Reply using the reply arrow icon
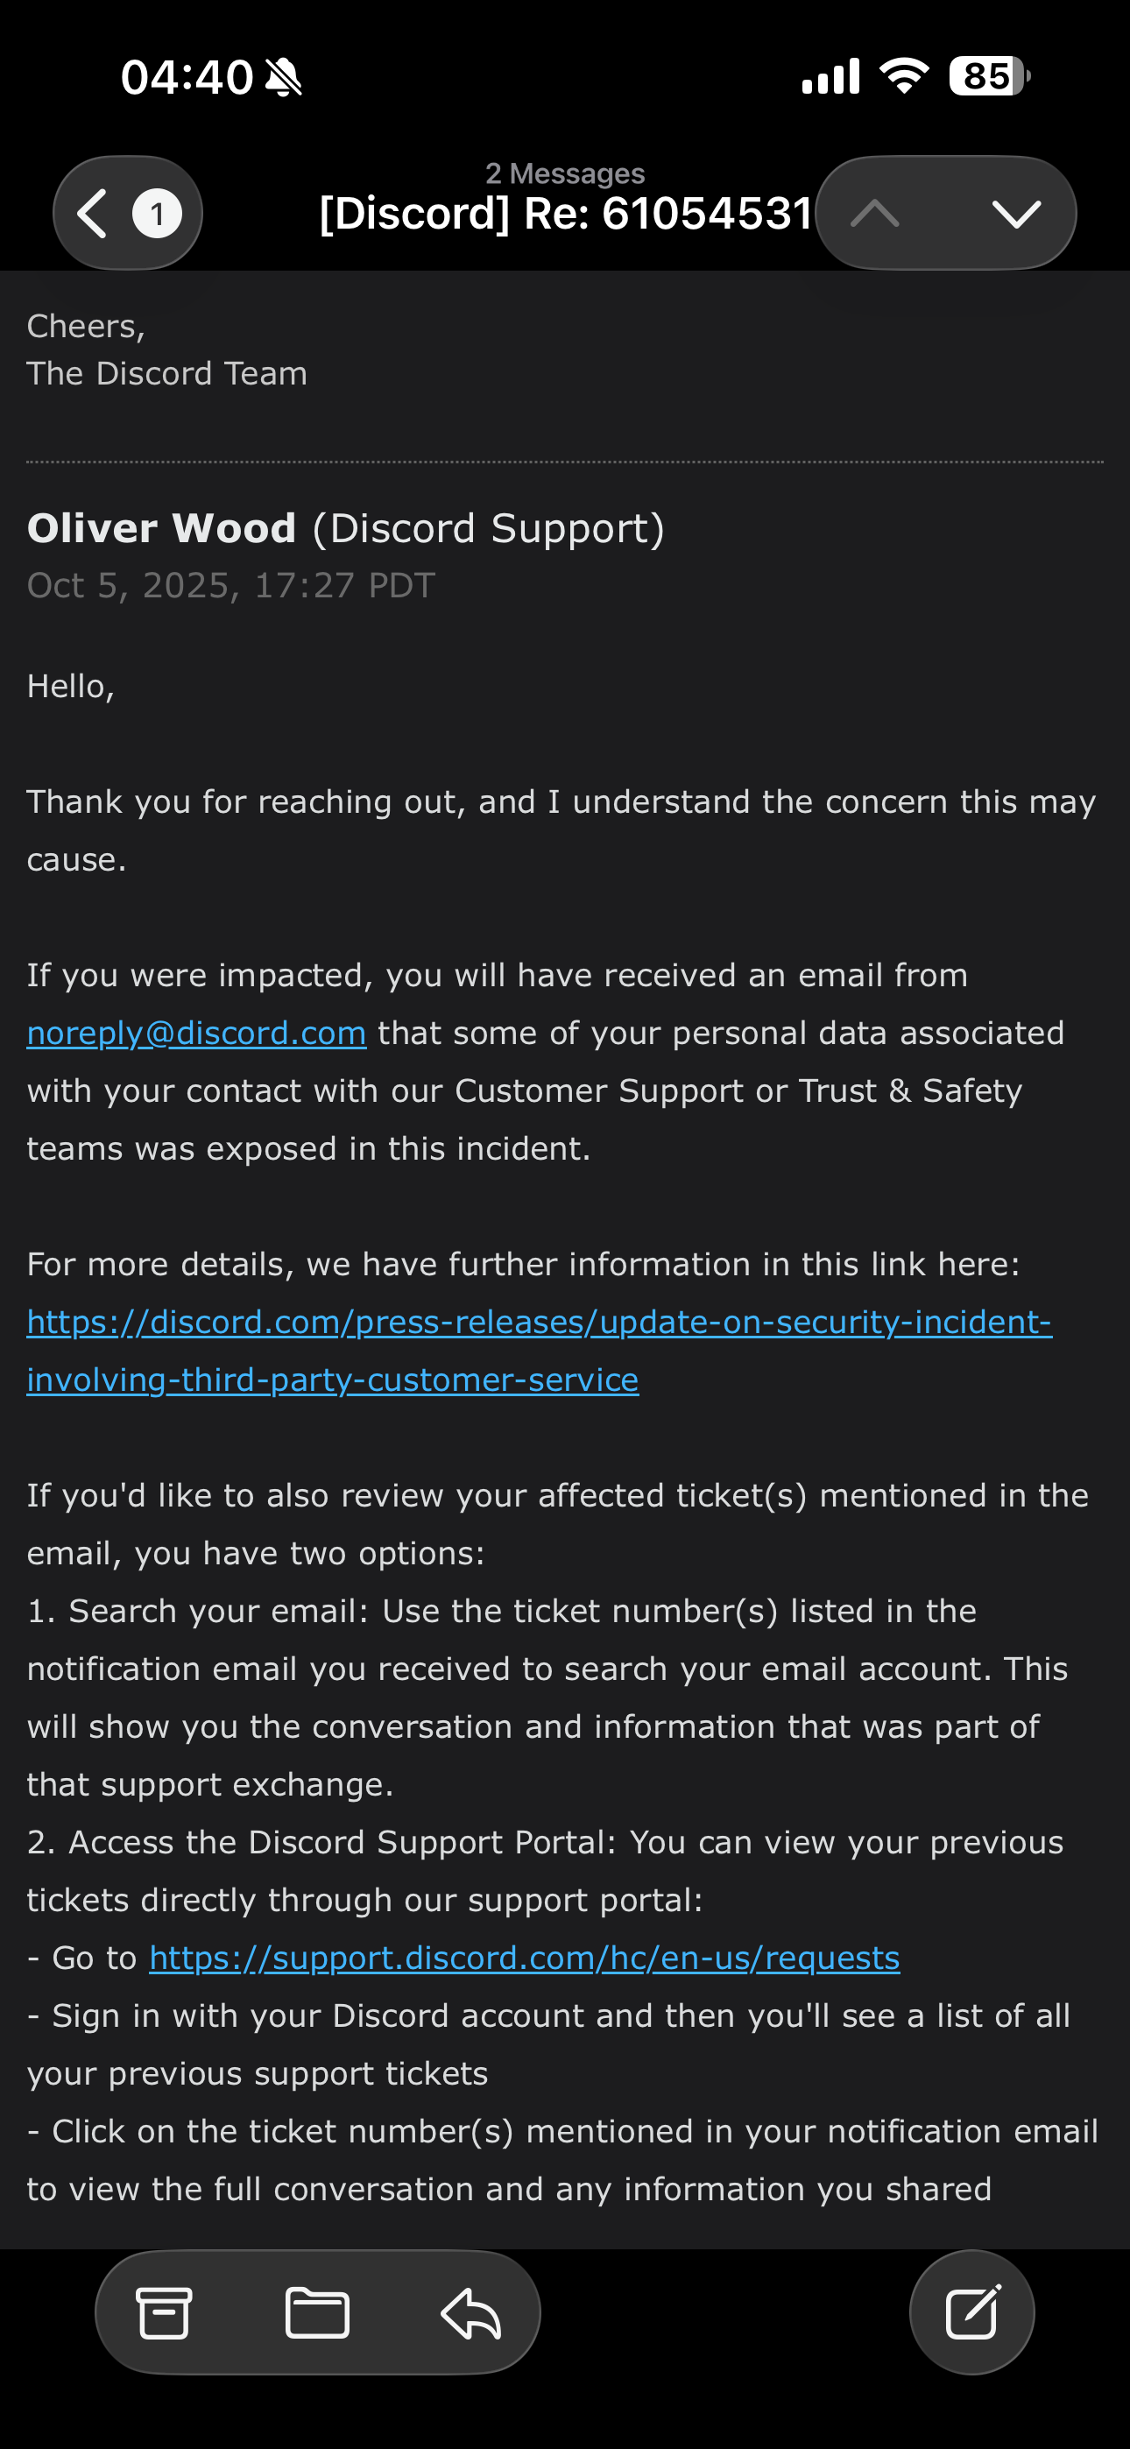This screenshot has height=2449, width=1130. click(x=471, y=2312)
